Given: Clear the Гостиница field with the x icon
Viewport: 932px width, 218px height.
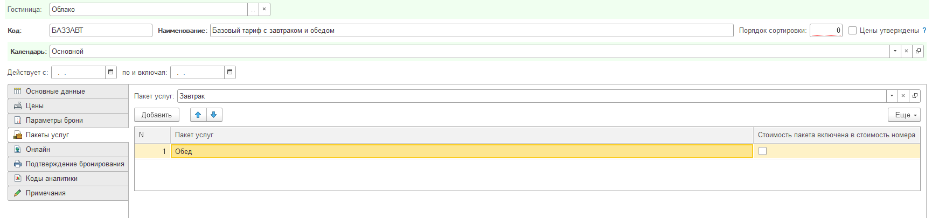Looking at the screenshot, I should click(x=264, y=9).
